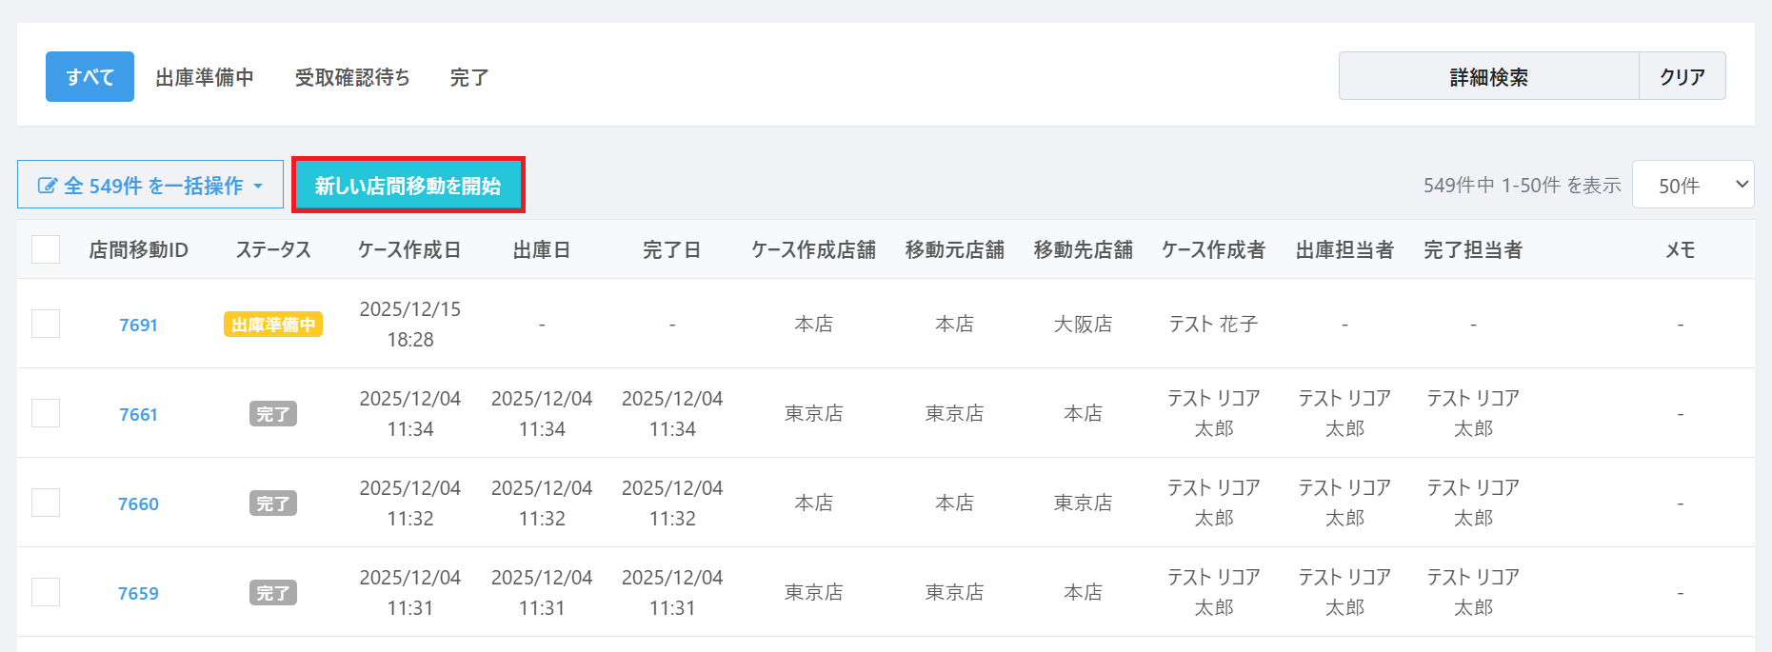This screenshot has height=652, width=1772.
Task: Show the 完了 filter tab
Action: pos(469,77)
